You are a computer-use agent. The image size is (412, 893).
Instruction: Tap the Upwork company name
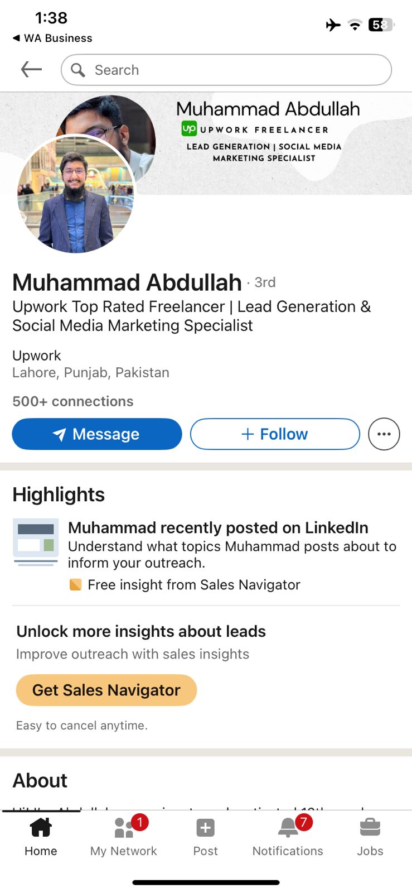pyautogui.click(x=37, y=356)
